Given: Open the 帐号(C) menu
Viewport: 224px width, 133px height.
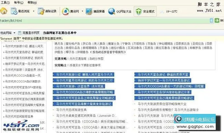Looking at the screenshot, I should (x=19, y=2).
